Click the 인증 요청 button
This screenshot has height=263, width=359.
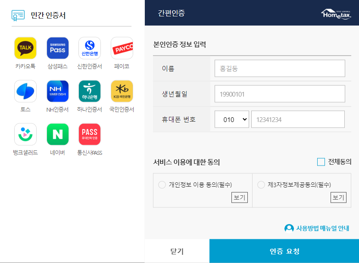(284, 251)
